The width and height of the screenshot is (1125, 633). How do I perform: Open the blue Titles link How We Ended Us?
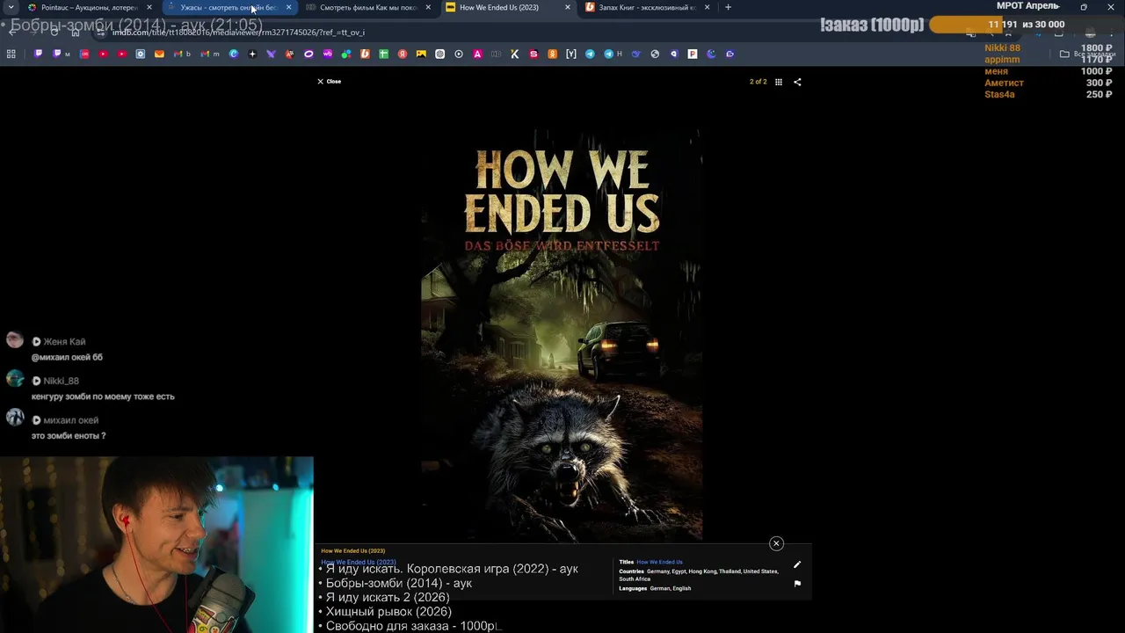[x=659, y=562]
